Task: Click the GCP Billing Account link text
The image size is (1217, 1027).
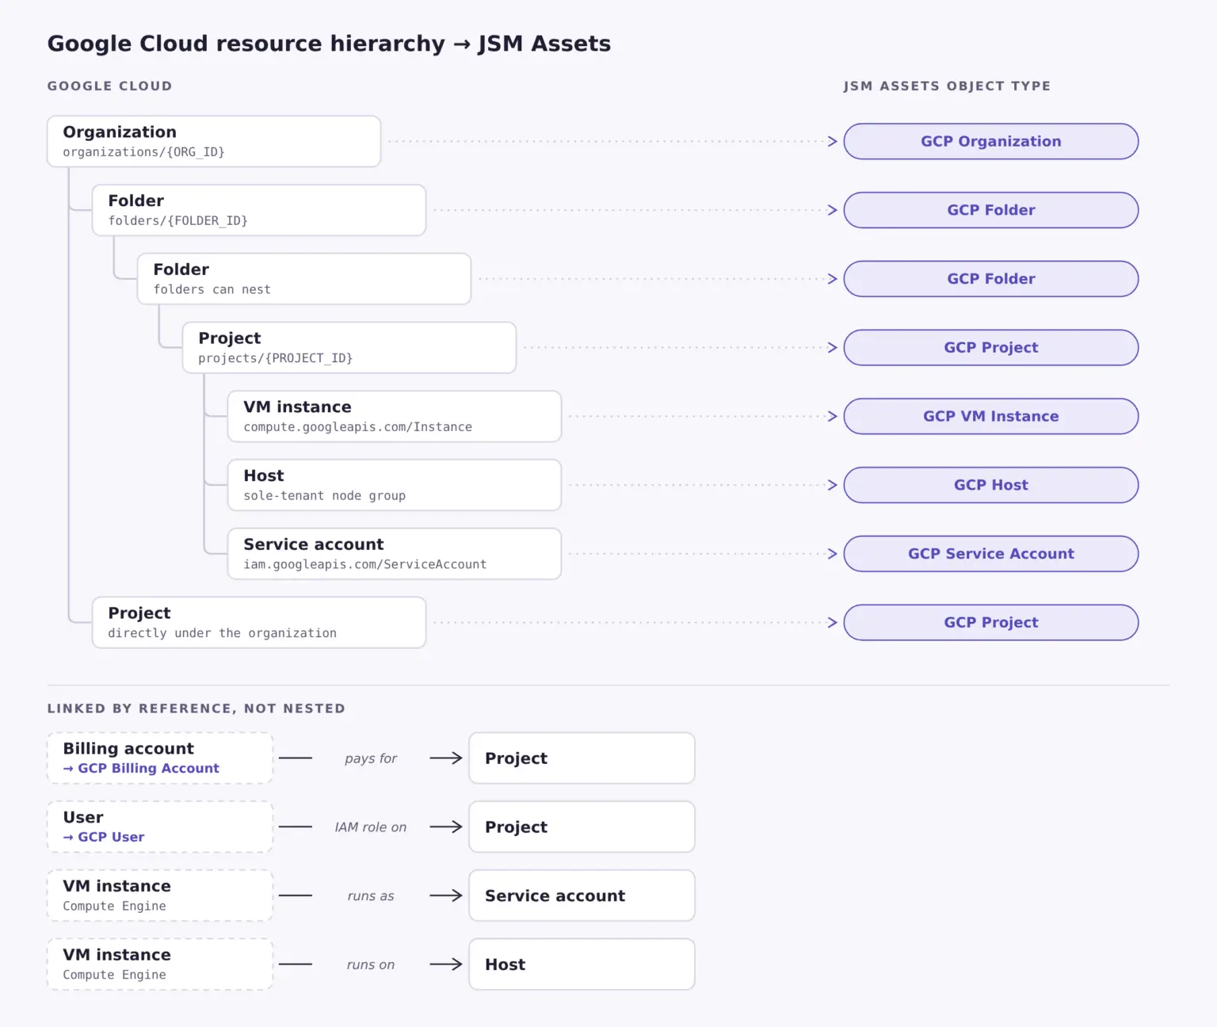Action: 141,769
